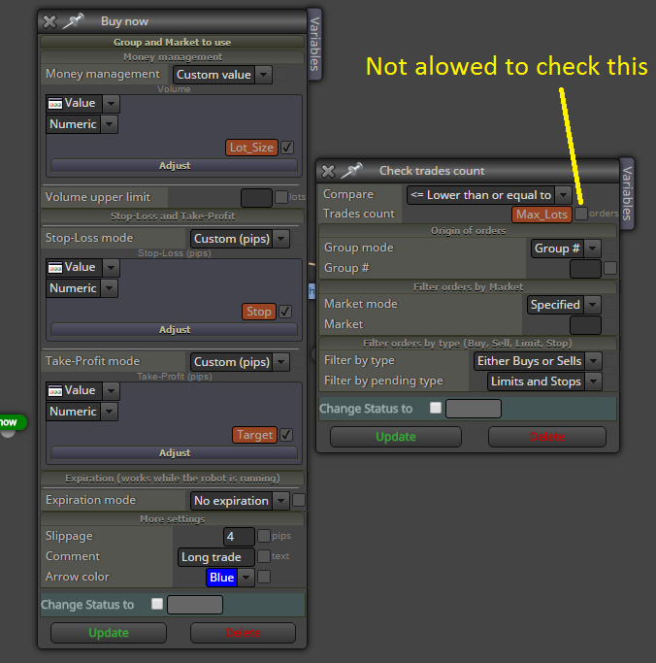Check Change Status to in Buy now

tap(157, 604)
